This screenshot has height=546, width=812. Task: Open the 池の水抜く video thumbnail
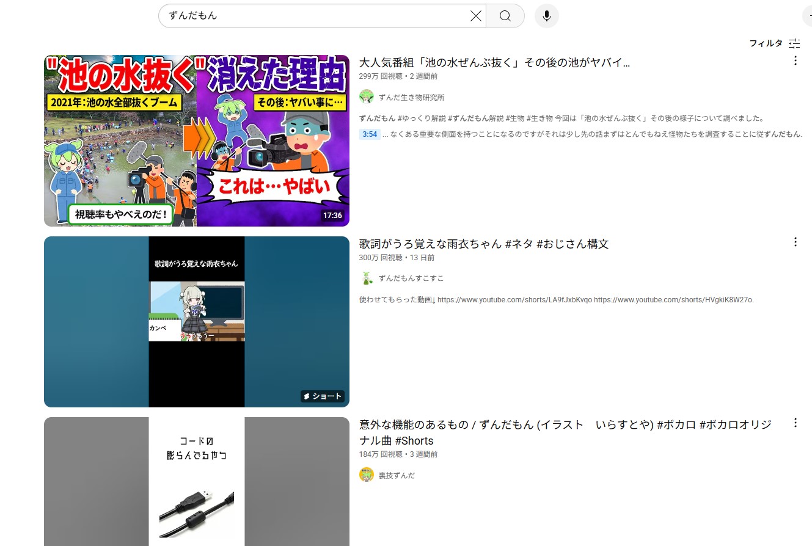[x=197, y=141]
